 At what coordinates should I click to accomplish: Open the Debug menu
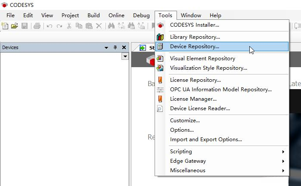pos(141,15)
